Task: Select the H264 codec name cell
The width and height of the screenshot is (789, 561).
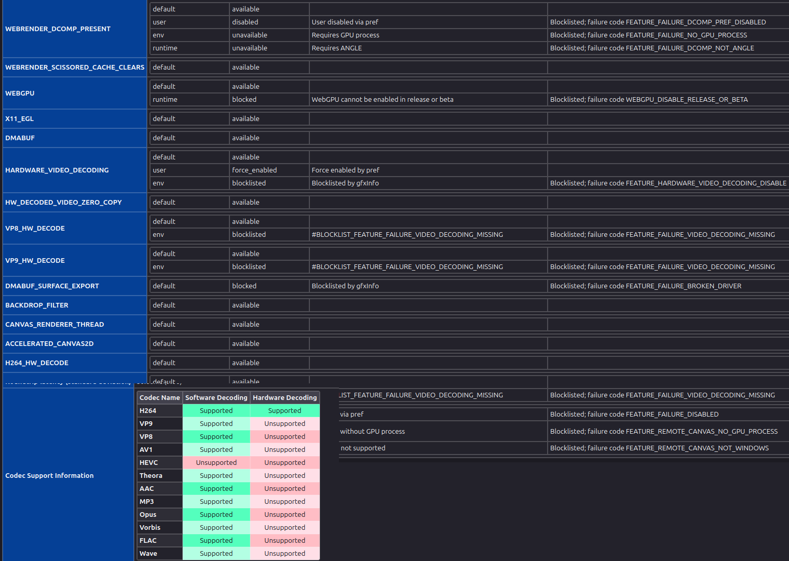Action: coord(160,410)
